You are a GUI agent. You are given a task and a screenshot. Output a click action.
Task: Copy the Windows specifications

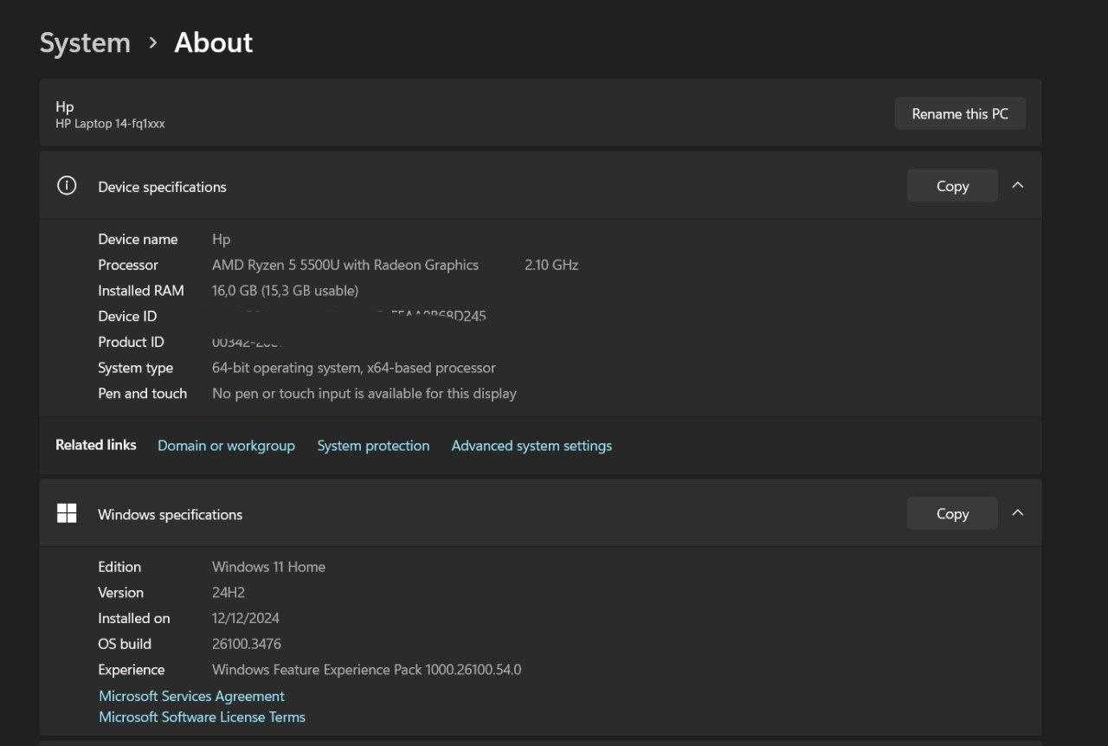pyautogui.click(x=952, y=513)
